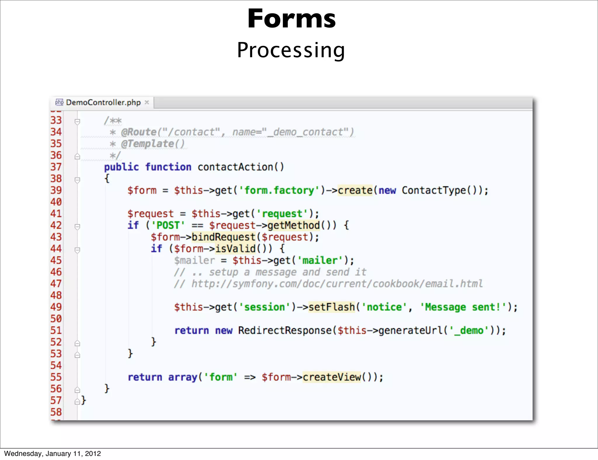Click the setFlash method call
The height and width of the screenshot is (460, 598).
click(x=332, y=307)
